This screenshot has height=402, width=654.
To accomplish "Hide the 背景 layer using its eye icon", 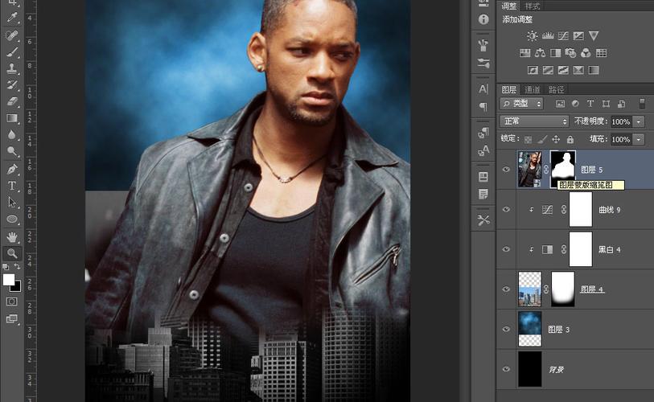I will tap(506, 369).
